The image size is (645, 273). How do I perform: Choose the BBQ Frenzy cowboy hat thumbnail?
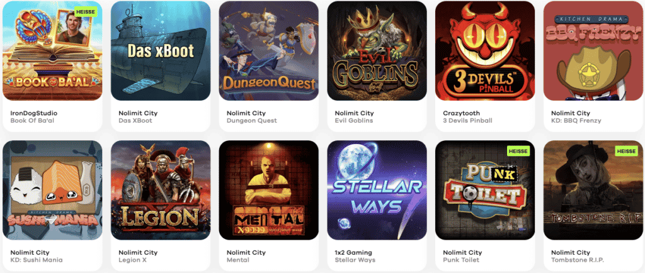tap(593, 51)
